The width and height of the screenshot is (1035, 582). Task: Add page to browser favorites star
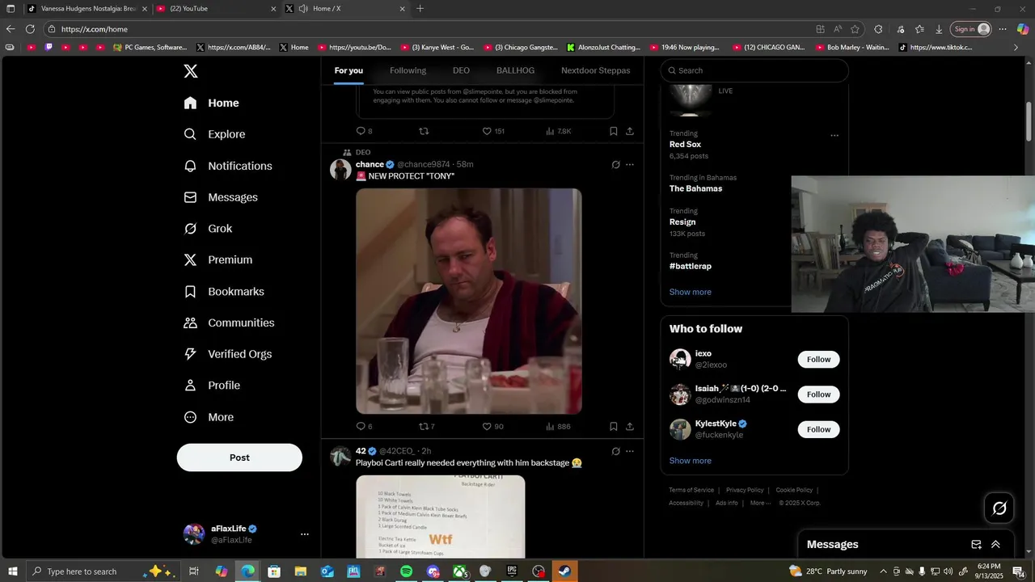pyautogui.click(x=855, y=29)
